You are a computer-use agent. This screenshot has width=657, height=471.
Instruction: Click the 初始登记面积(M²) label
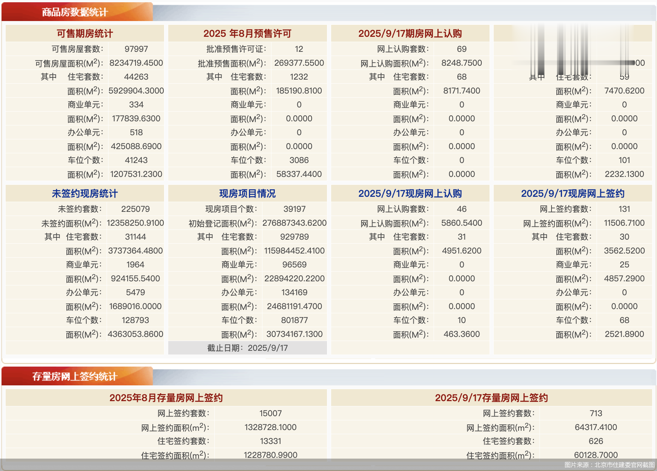click(223, 223)
